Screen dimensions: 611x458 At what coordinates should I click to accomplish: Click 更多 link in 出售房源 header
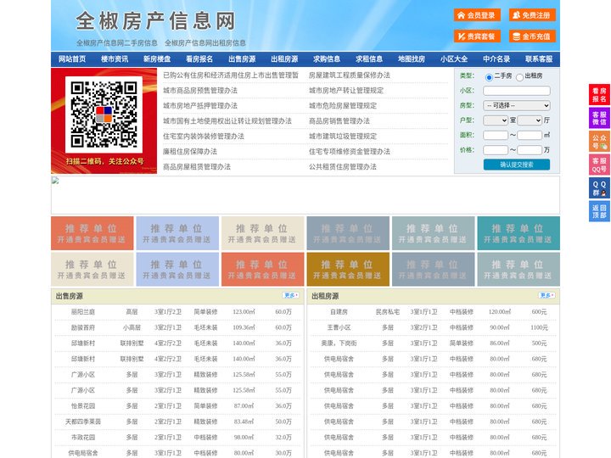291,296
